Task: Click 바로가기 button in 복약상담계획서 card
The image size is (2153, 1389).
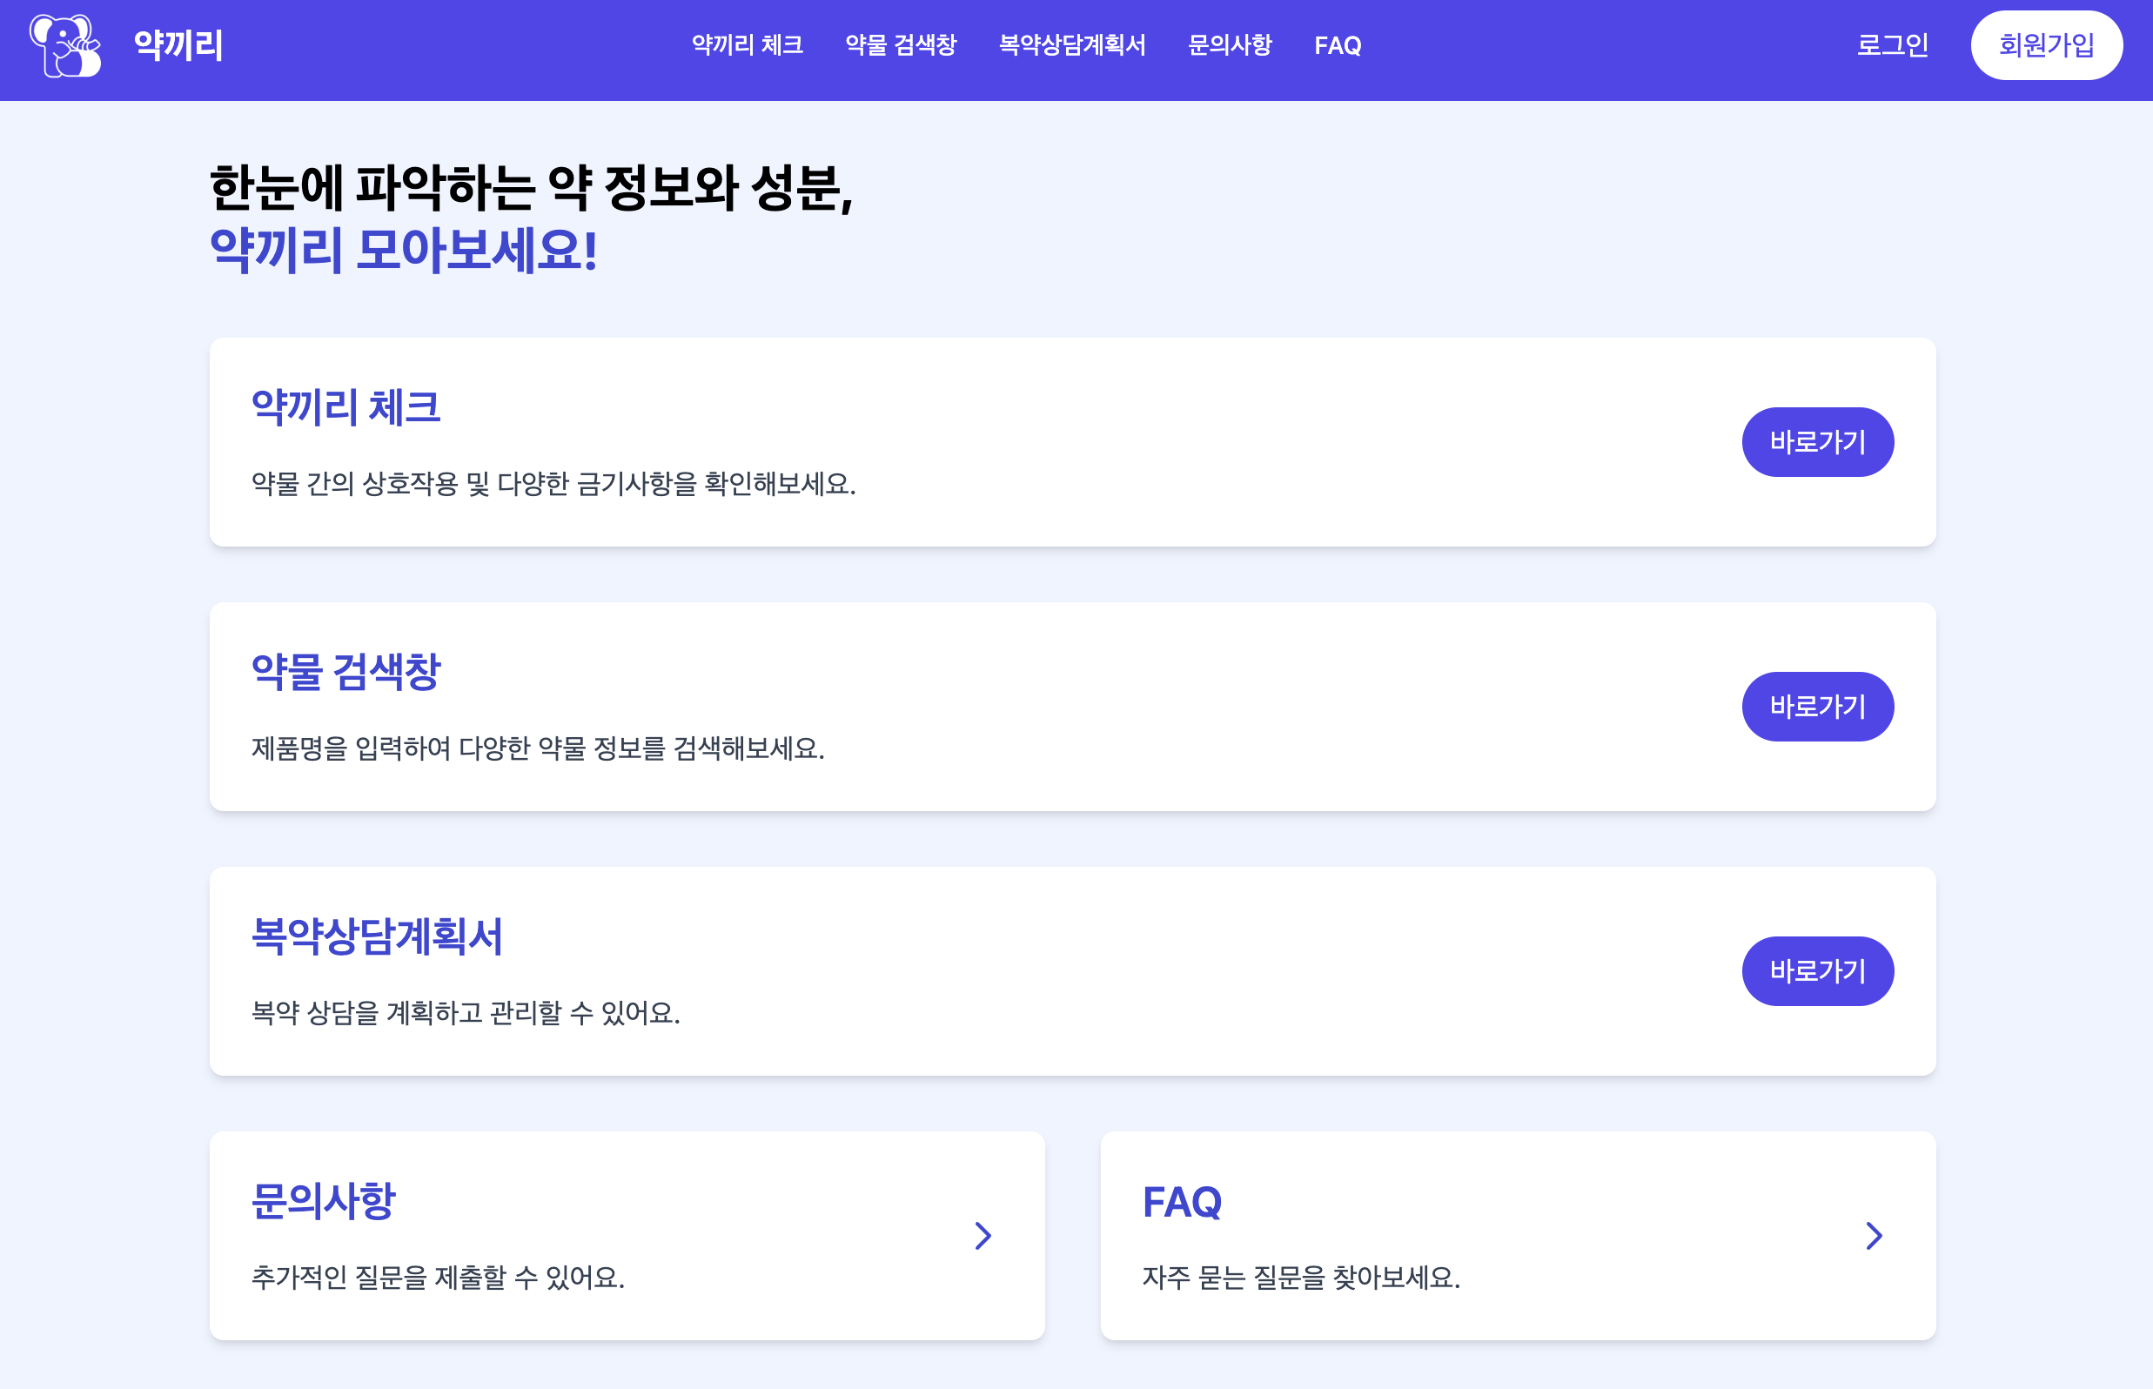Action: (1816, 970)
